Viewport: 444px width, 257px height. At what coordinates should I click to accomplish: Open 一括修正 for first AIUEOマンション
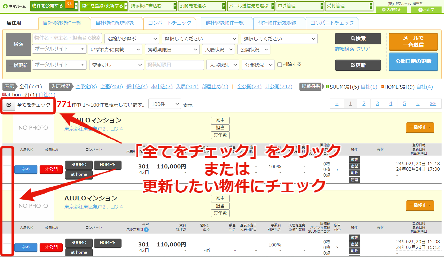pyautogui.click(x=420, y=127)
